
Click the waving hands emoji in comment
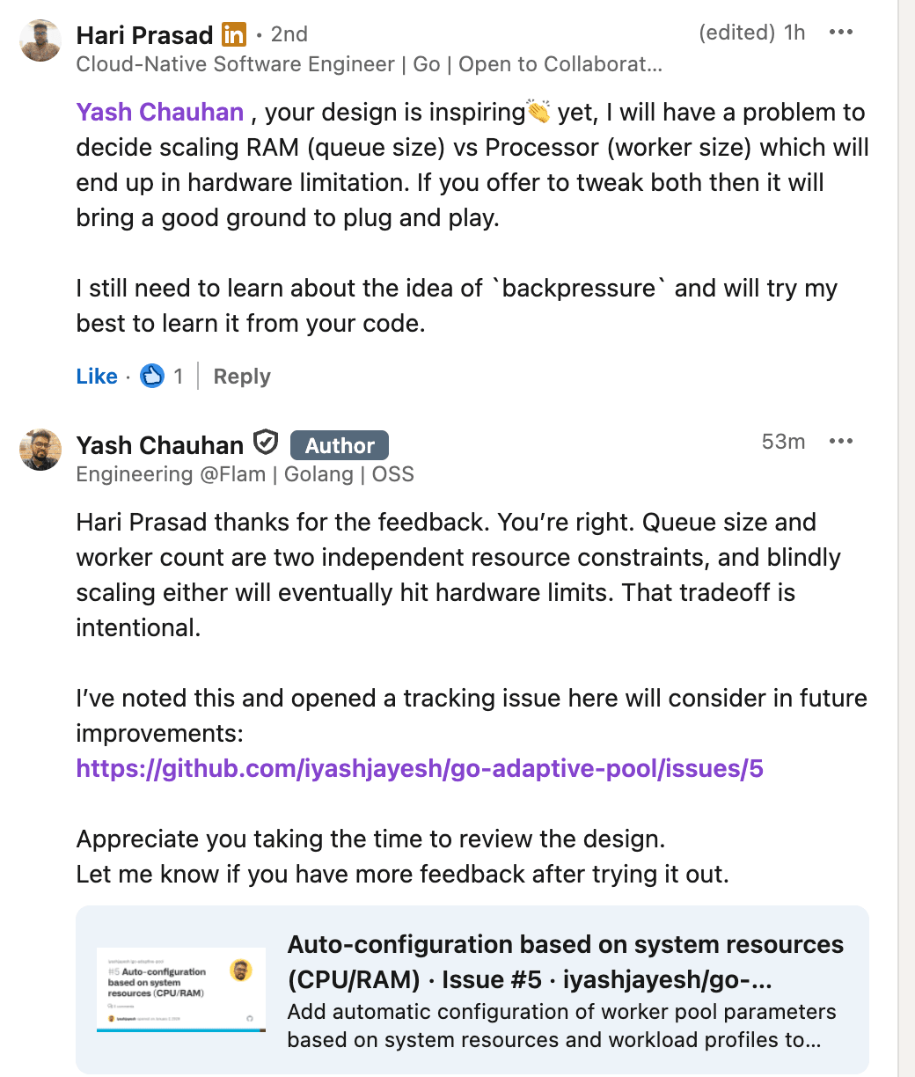coord(538,113)
